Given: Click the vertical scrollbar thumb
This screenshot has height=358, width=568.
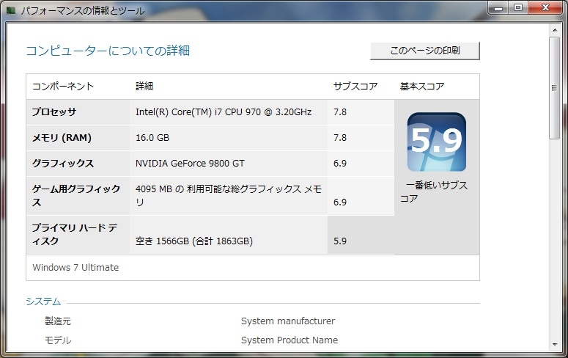Looking at the screenshot, I should (x=554, y=87).
